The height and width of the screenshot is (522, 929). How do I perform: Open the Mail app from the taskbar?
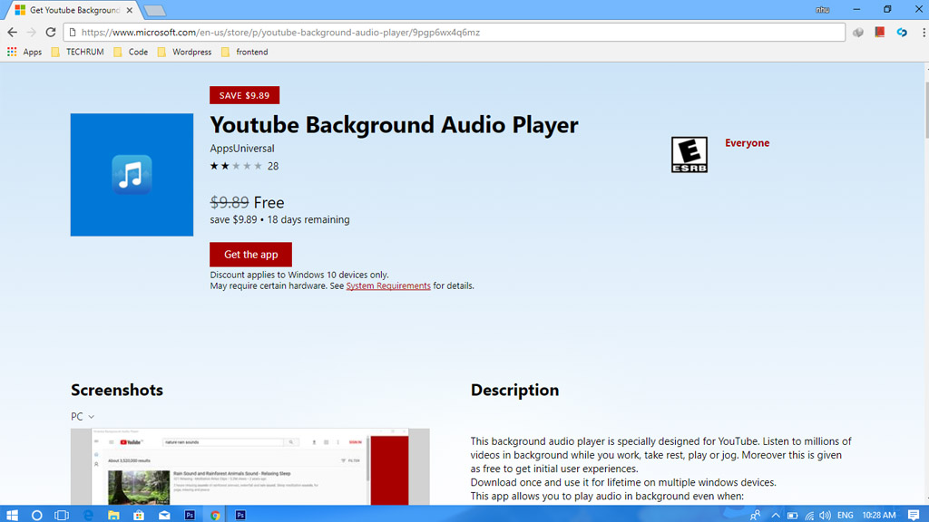(x=164, y=516)
